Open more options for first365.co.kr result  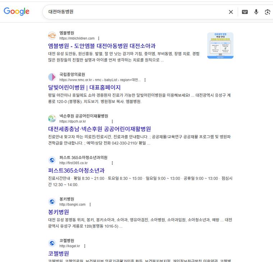[112, 163]
